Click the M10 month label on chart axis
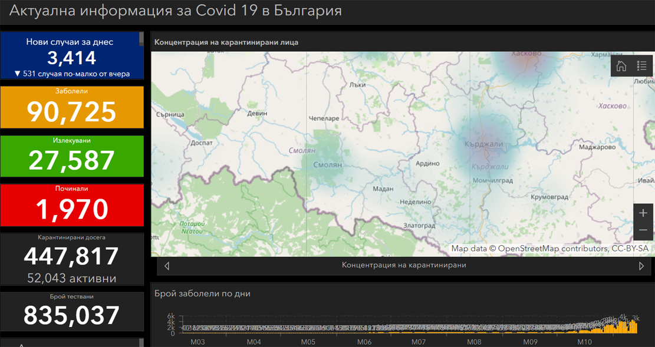The width and height of the screenshot is (655, 347). pyautogui.click(x=584, y=342)
